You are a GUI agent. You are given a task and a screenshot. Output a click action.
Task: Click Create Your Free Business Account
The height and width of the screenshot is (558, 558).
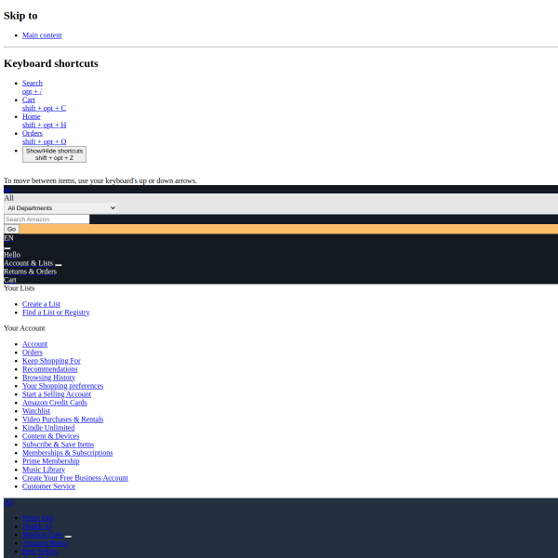[75, 478]
